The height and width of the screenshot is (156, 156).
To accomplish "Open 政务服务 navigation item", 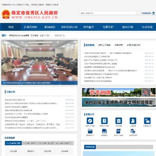I will 89,27.
